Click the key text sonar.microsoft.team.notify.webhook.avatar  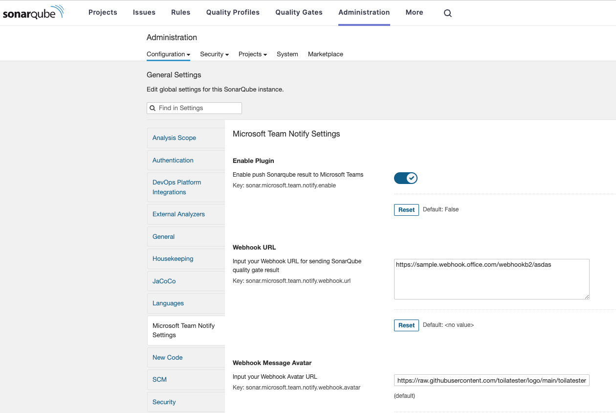coord(303,388)
